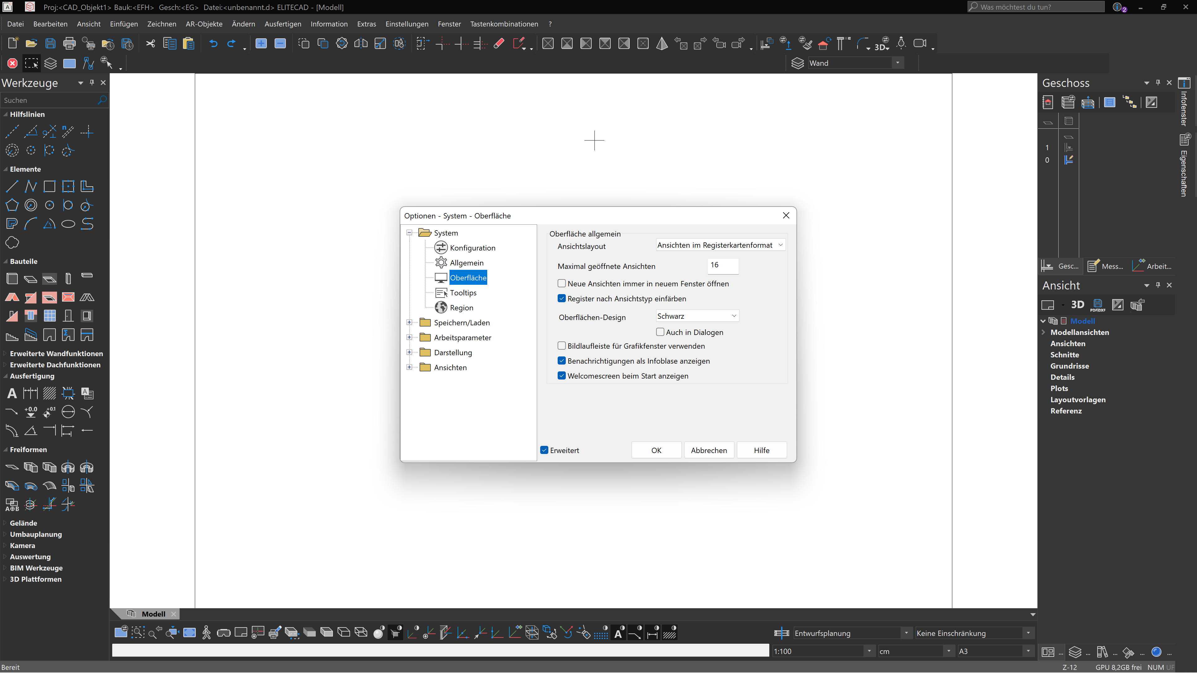The width and height of the screenshot is (1197, 673).
Task: Click the layers icon next to Wand
Action: (x=797, y=63)
